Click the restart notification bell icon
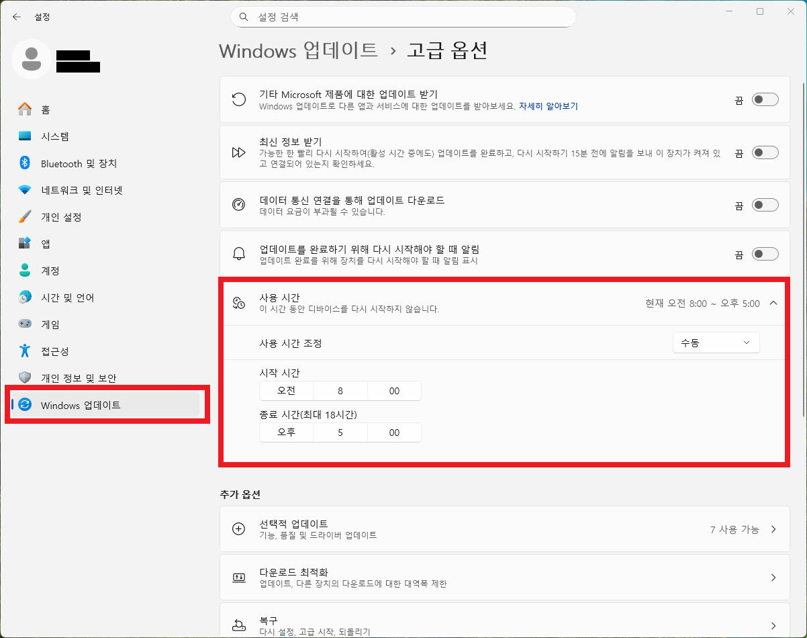This screenshot has width=807, height=638. point(238,254)
